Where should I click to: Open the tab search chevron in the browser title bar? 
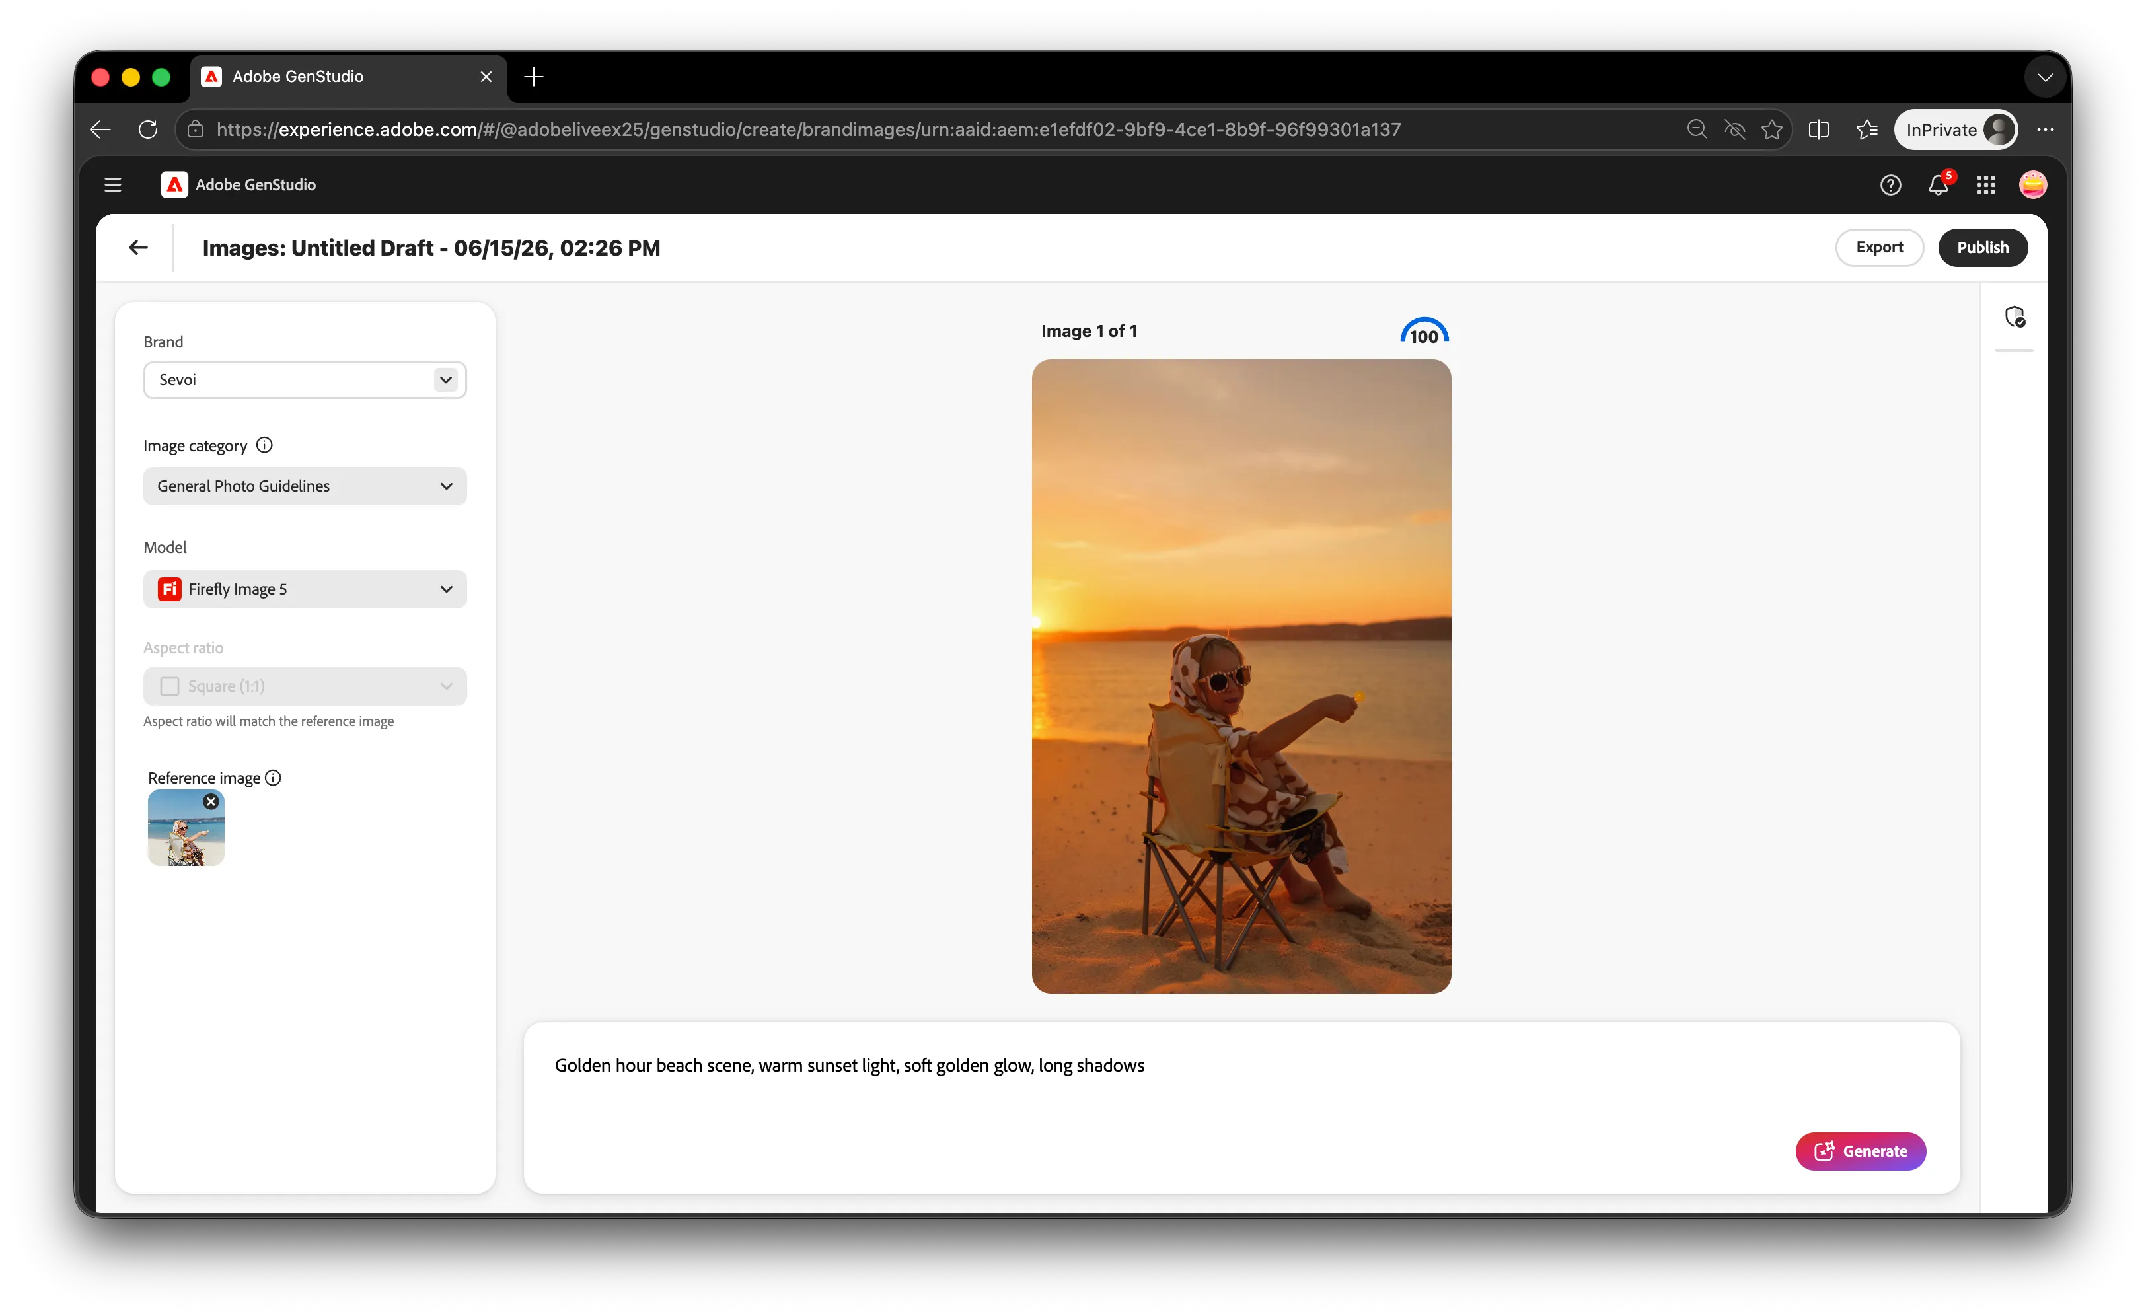[2045, 77]
